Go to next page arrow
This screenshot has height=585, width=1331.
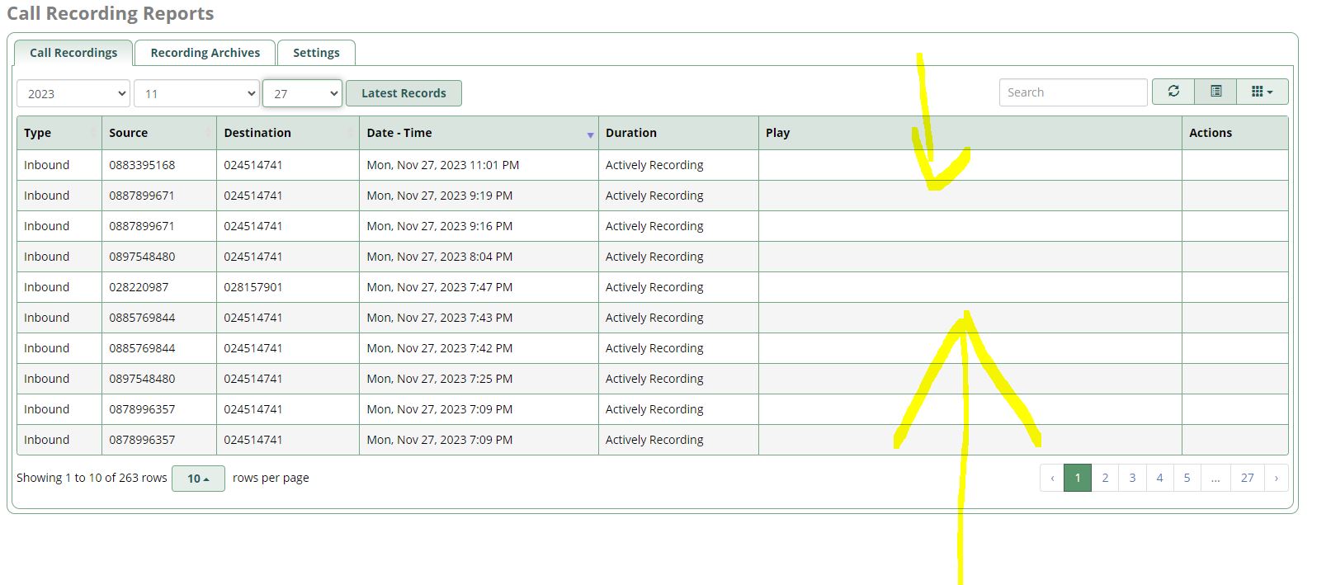[x=1276, y=478]
